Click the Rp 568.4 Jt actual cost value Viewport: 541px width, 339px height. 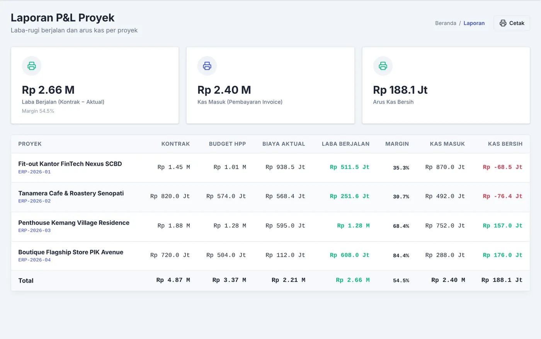point(285,197)
